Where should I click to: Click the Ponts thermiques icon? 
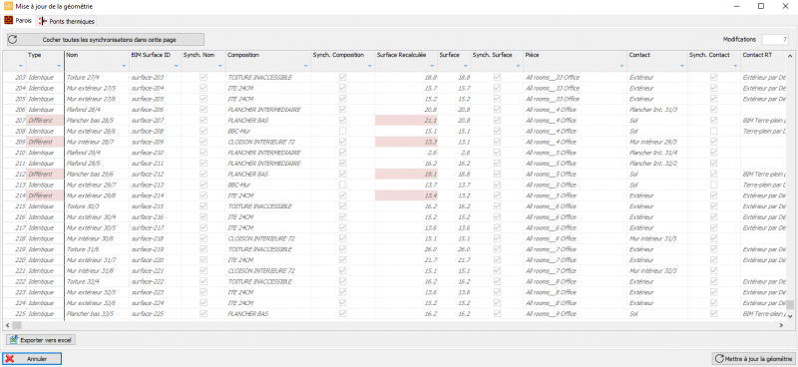point(42,21)
